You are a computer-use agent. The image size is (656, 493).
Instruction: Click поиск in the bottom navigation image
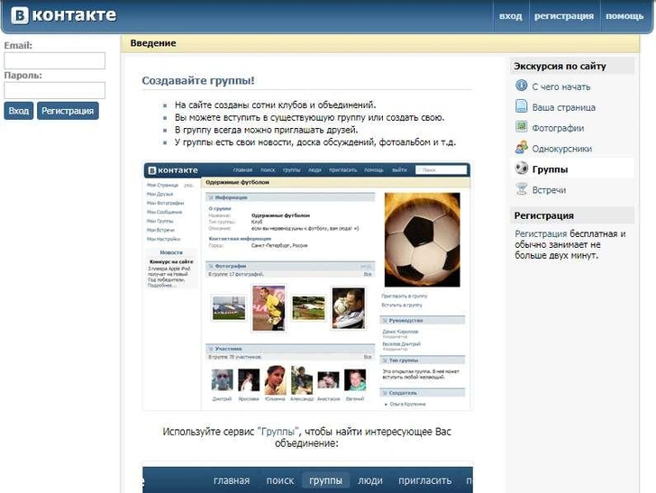280,481
